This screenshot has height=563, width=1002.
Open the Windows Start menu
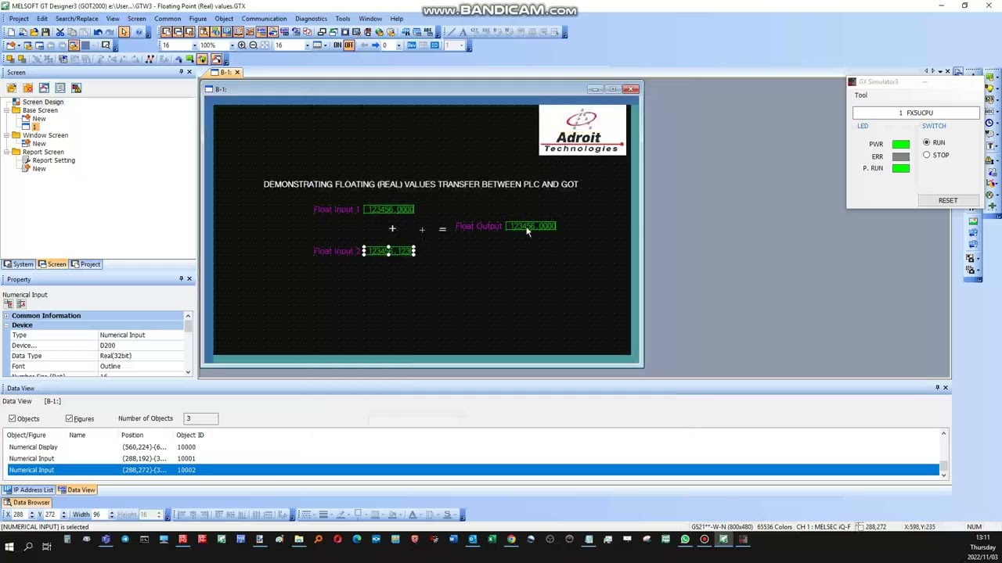[9, 546]
